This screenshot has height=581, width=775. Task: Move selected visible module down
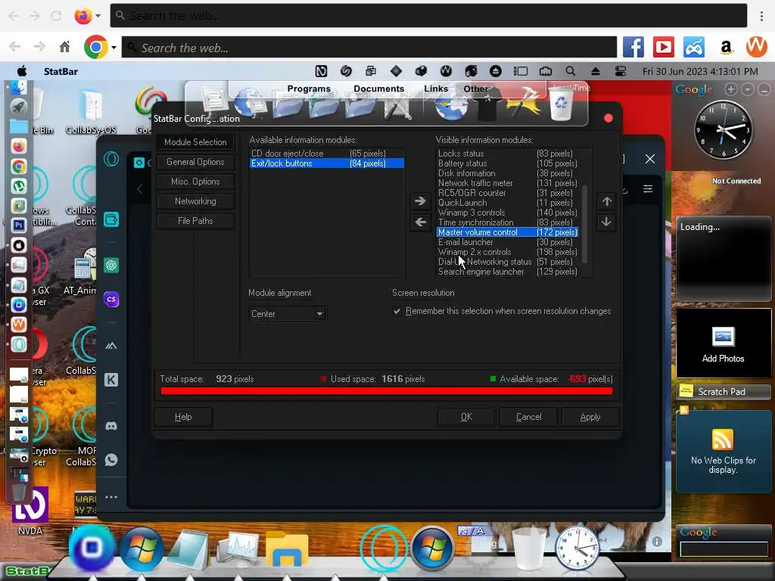(606, 222)
